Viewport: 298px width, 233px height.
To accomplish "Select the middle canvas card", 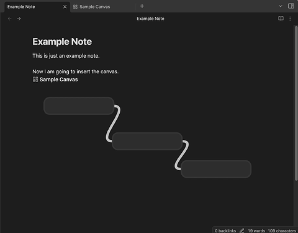I will click(x=147, y=141).
